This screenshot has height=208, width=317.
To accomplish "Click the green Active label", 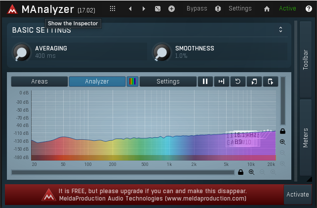I will 287,8.
